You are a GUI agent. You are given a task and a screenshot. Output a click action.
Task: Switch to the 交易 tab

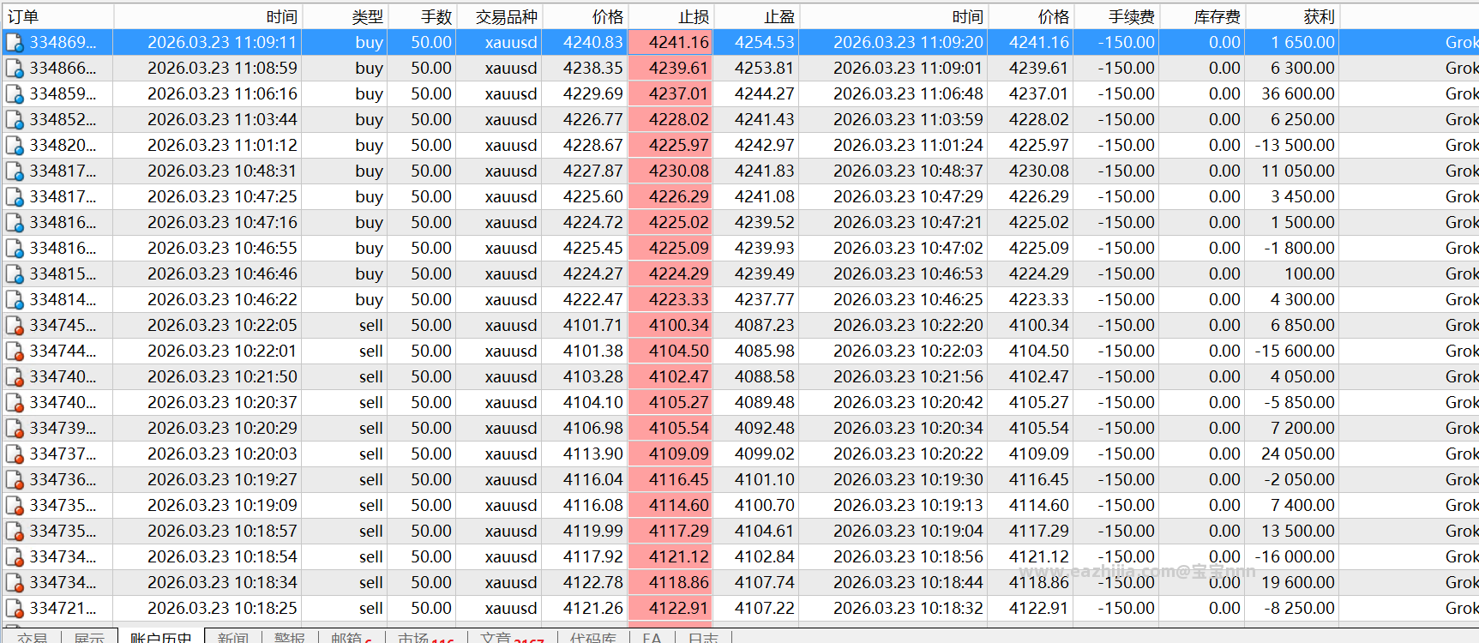32,637
